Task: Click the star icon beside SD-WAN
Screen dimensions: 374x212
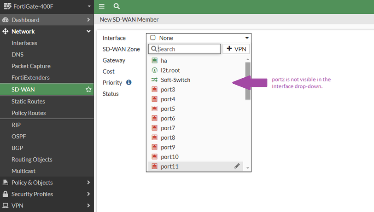Action: pyautogui.click(x=88, y=90)
